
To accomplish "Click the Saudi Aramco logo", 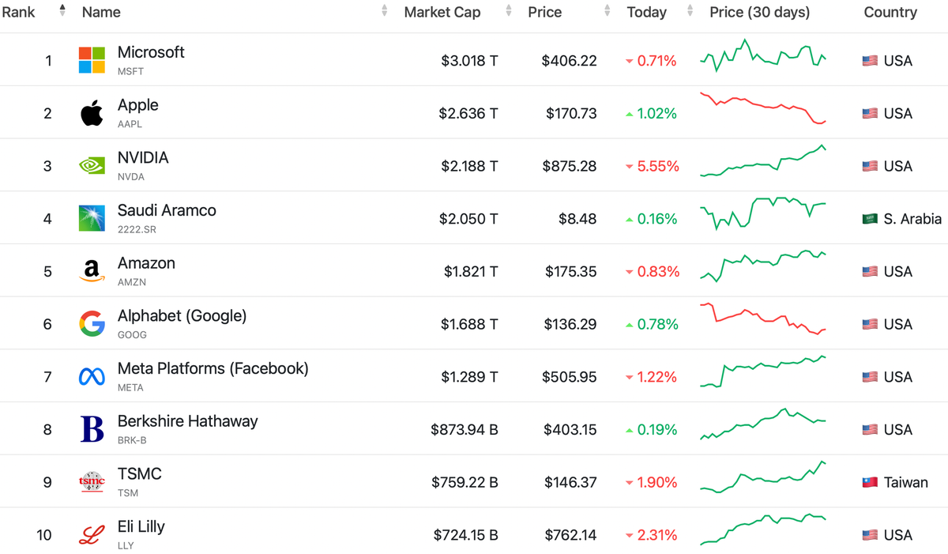I will click(92, 218).
